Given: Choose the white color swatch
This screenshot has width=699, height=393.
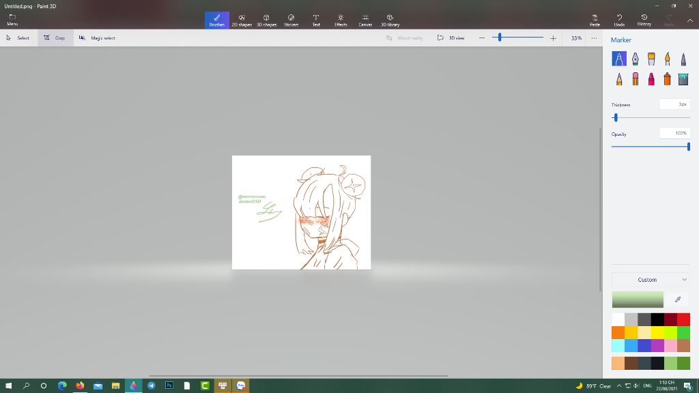Looking at the screenshot, I should pyautogui.click(x=618, y=319).
